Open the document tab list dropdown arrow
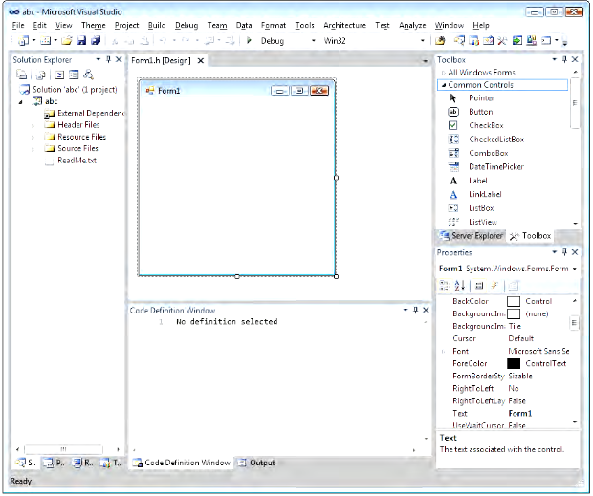593x496 pixels. click(x=425, y=61)
